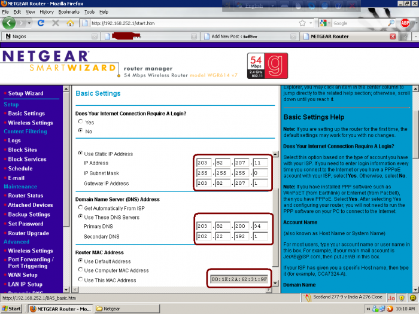Open the Tools menu
The image size is (419, 314).
pos(90,12)
